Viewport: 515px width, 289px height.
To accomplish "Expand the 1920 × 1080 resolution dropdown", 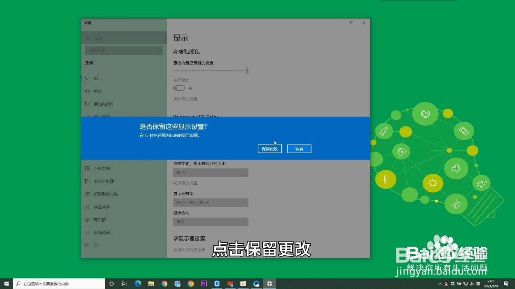I will click(x=211, y=202).
